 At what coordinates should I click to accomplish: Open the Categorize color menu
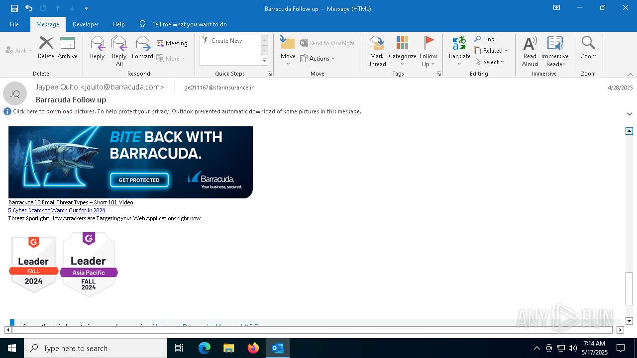(x=402, y=51)
